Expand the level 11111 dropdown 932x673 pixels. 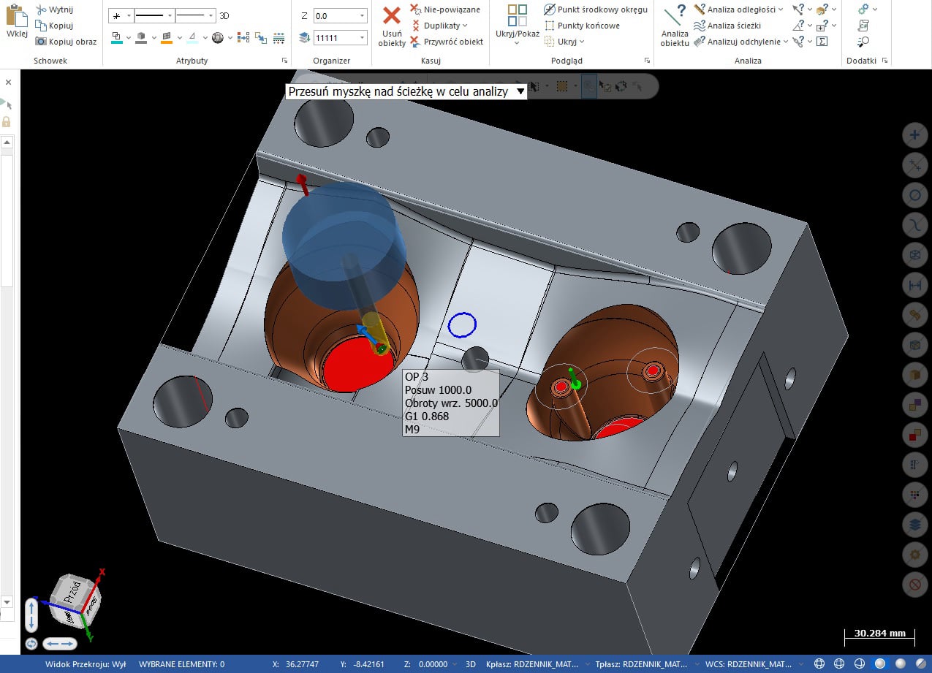(x=363, y=37)
